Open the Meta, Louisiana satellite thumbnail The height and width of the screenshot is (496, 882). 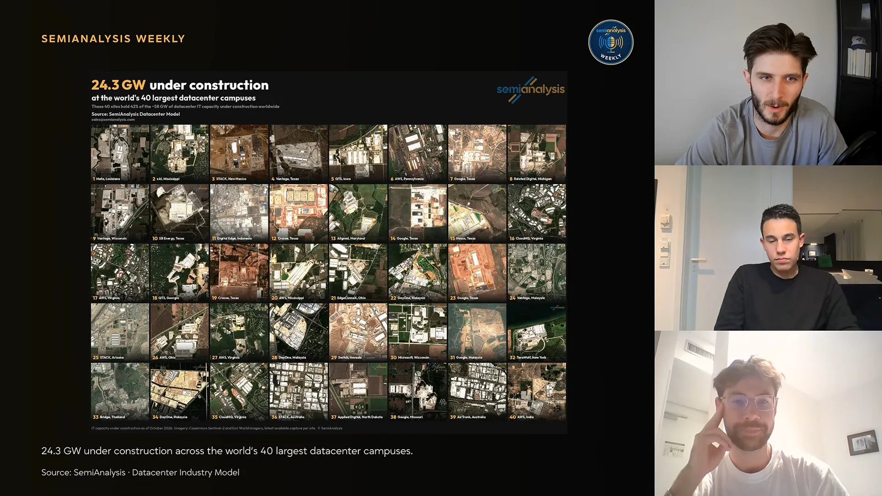[120, 153]
